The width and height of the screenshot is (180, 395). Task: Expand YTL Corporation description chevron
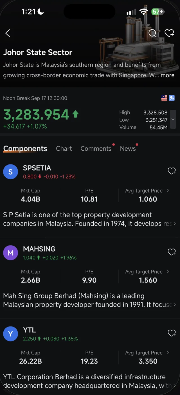pyautogui.click(x=175, y=386)
